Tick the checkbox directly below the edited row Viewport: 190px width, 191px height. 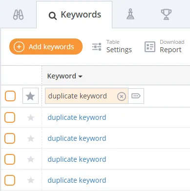[10, 117]
